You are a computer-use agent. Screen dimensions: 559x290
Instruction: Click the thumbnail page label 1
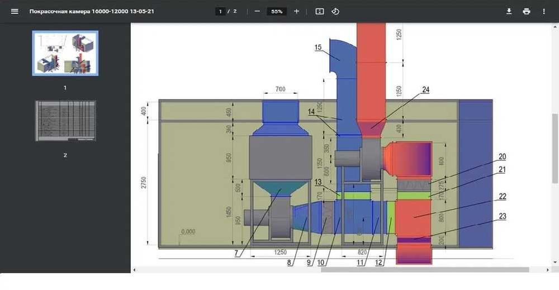coord(65,87)
